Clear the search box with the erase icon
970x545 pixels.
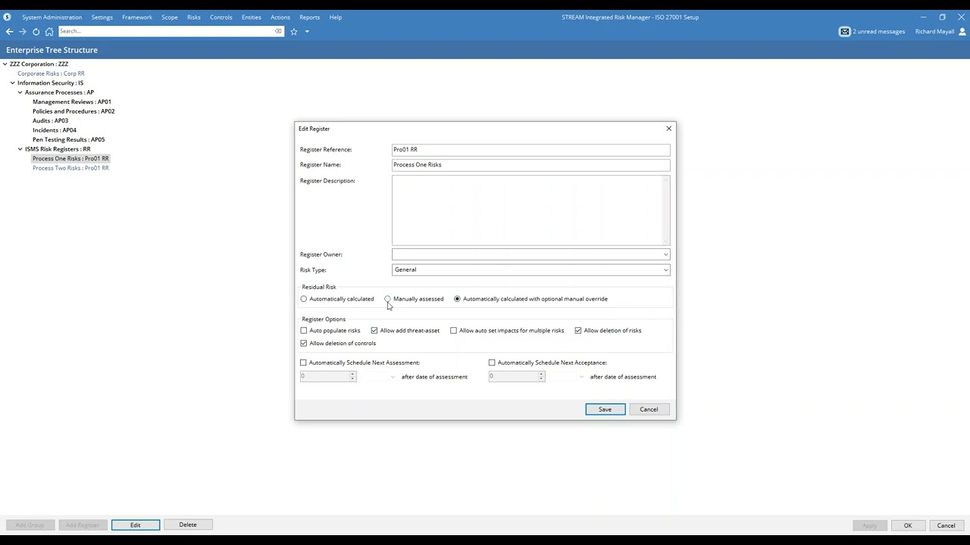278,31
